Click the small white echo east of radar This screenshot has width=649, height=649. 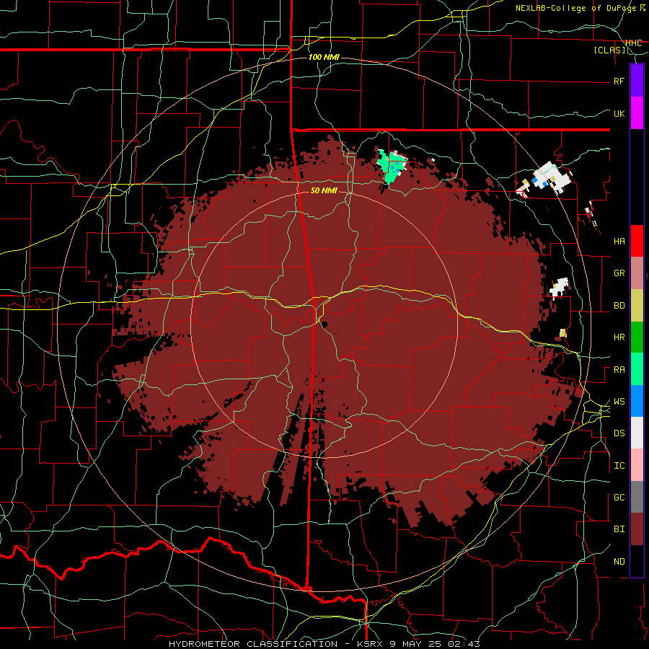tap(559, 287)
